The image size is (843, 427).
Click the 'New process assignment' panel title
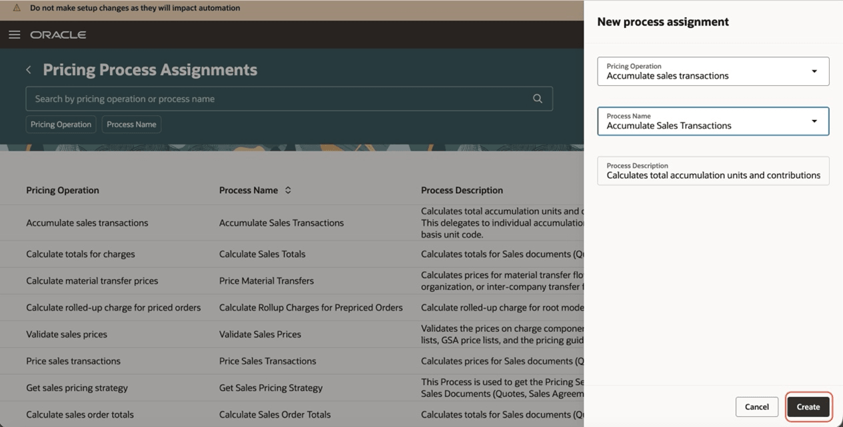click(663, 22)
